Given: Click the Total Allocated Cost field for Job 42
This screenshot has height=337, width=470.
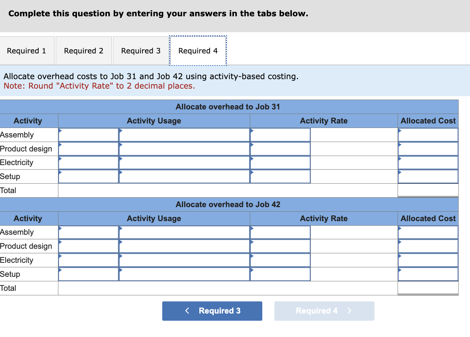Looking at the screenshot, I should point(428,287).
